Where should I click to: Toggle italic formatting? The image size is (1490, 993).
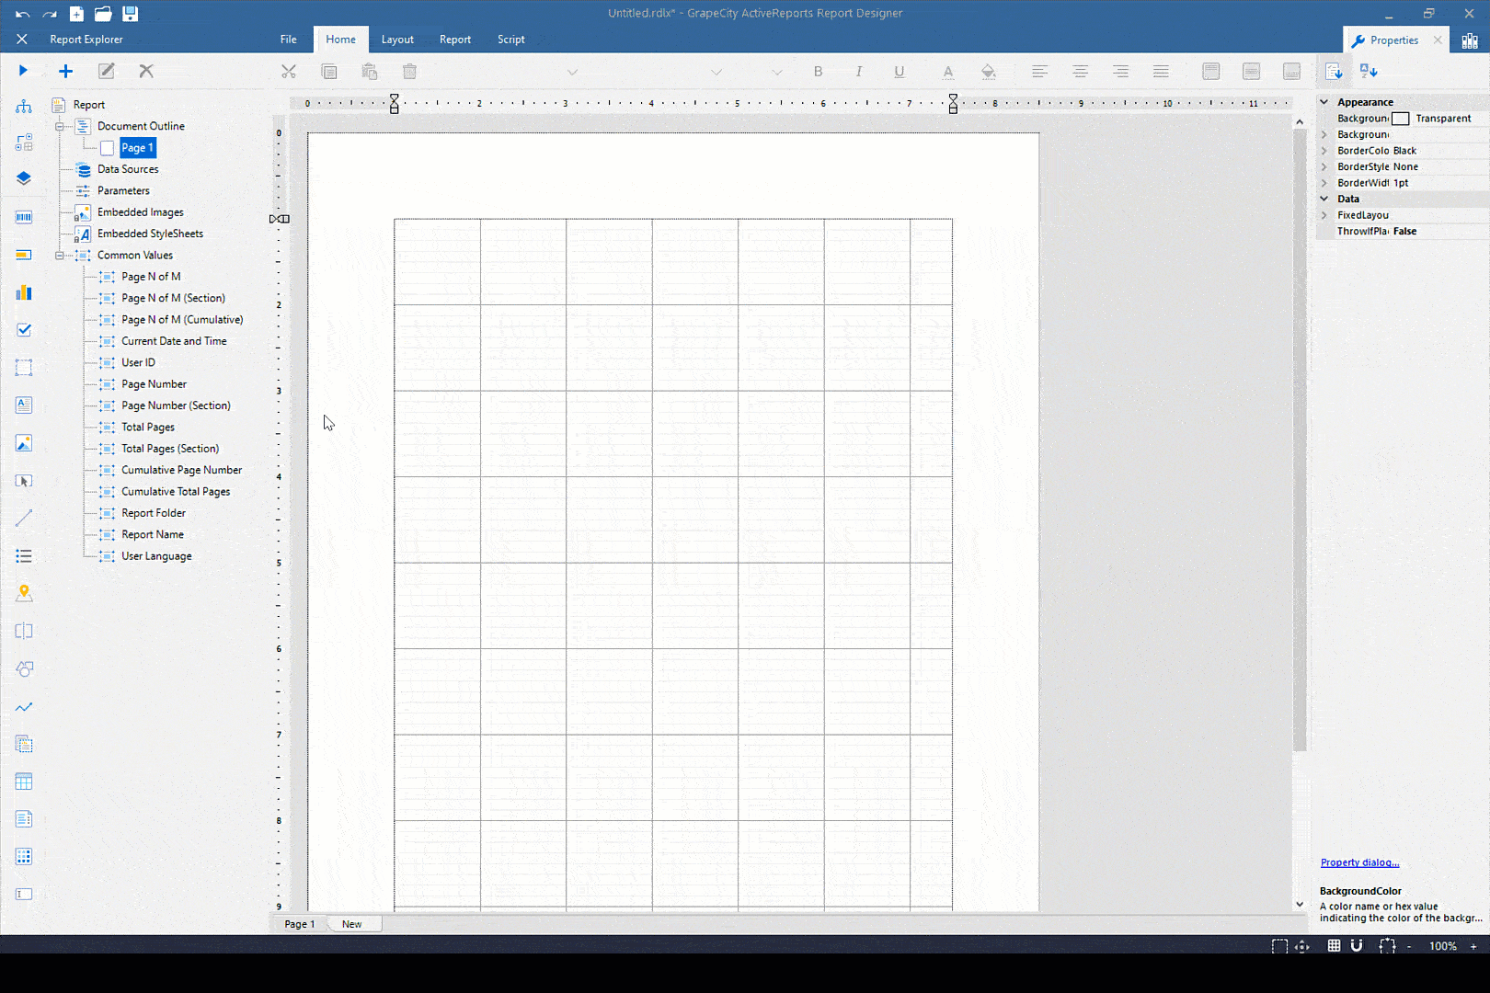pos(858,71)
